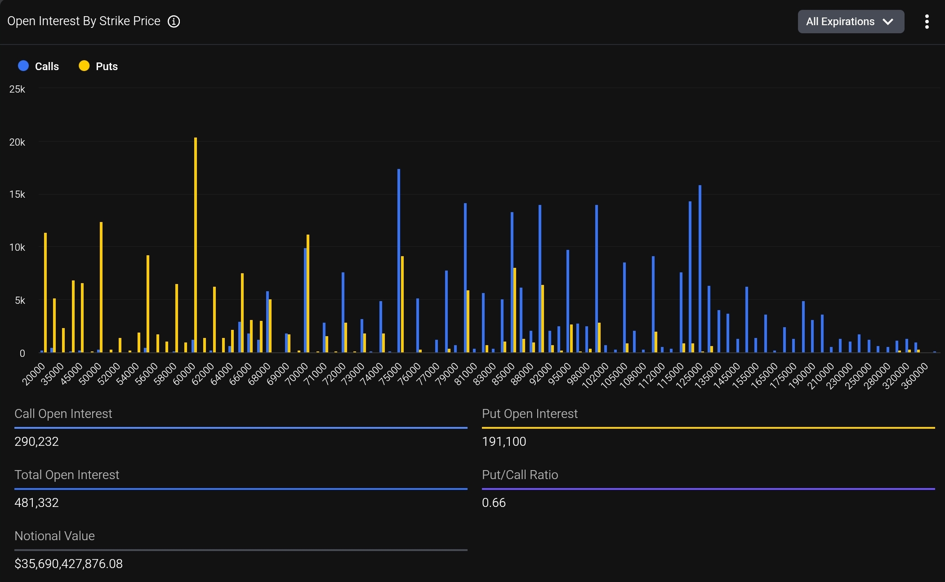Select the Call Open Interest value 290,232
This screenshot has width=945, height=582.
[x=36, y=441]
